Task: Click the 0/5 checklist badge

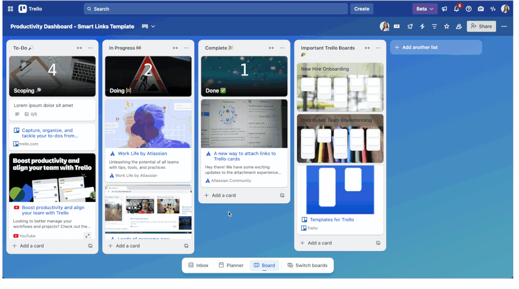Action: [x=31, y=115]
